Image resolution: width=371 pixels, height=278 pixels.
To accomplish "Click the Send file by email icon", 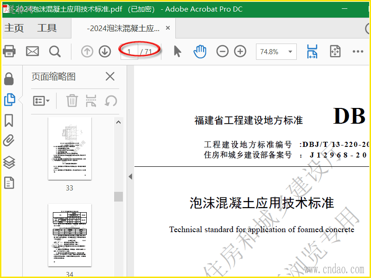I will [32, 51].
